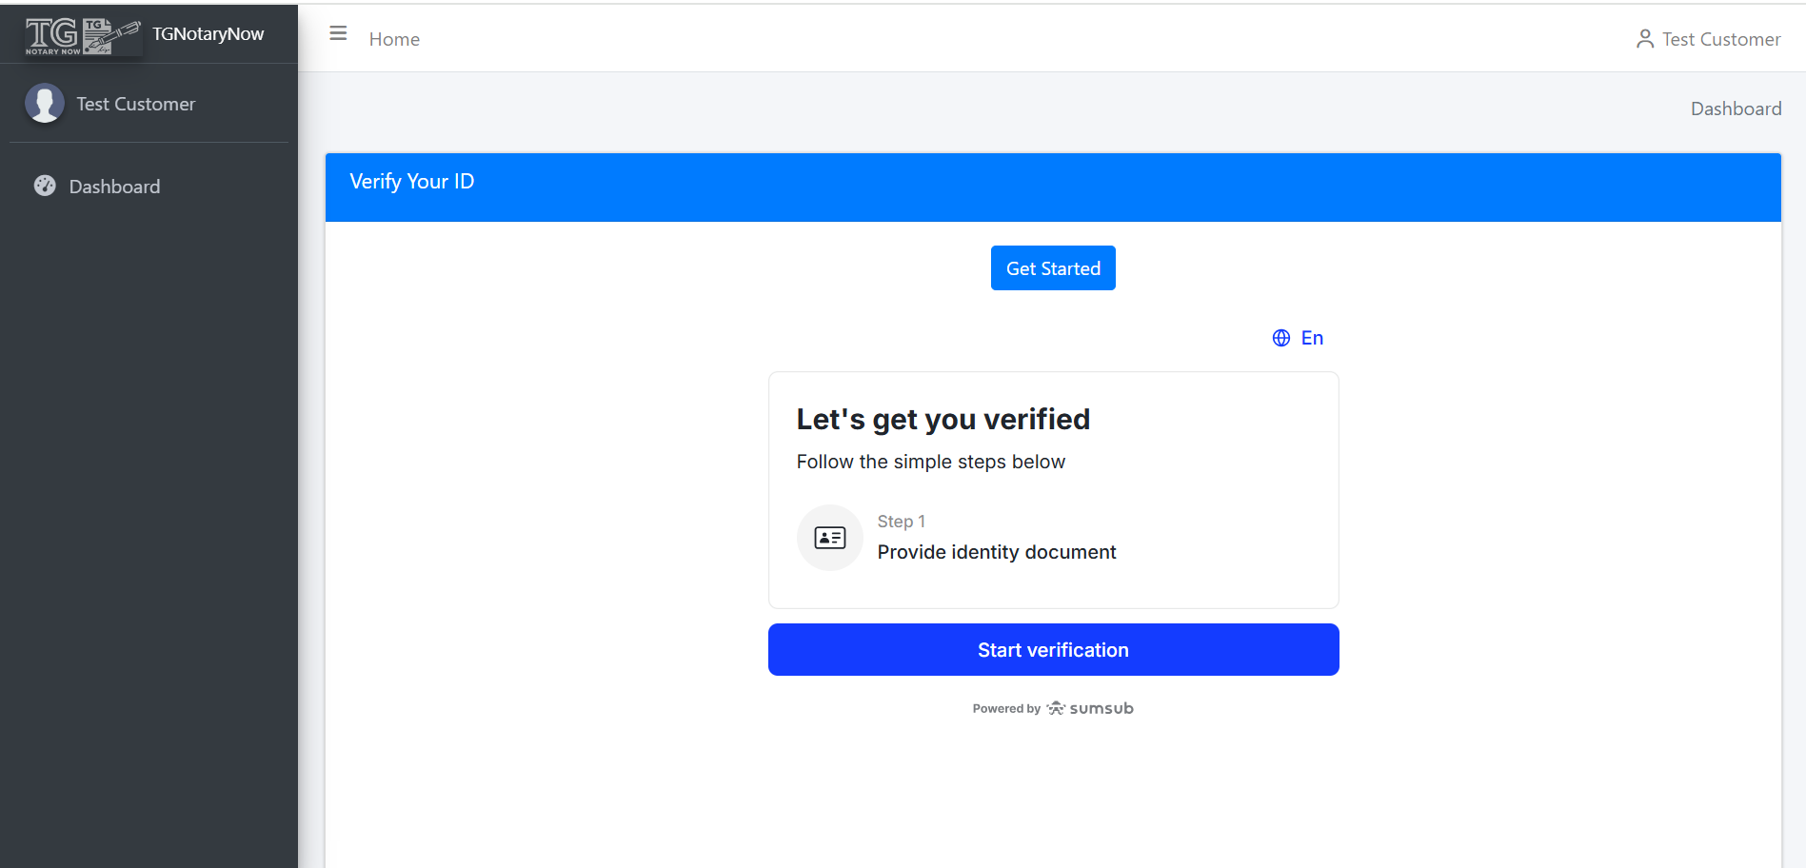Toggle the sidebar with the hamburger icon
This screenshot has height=868, width=1806.
pos(338,34)
